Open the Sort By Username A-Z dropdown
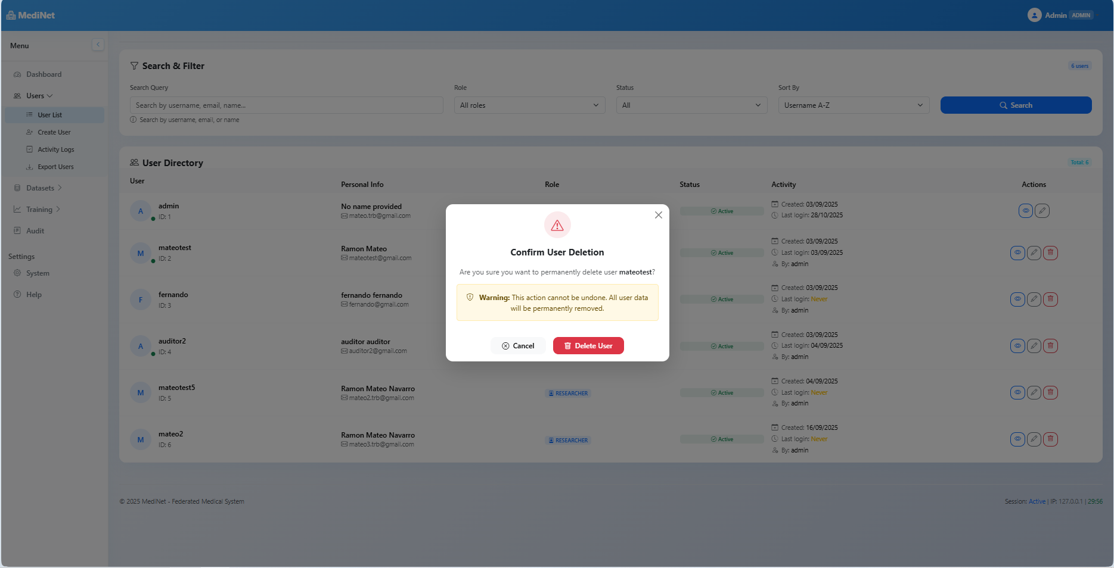This screenshot has width=1114, height=568. click(x=854, y=105)
